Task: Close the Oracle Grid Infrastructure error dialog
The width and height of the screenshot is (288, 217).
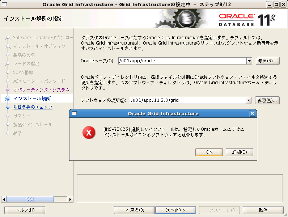Action: [x=252, y=113]
